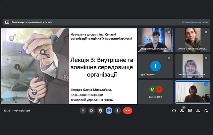Turn off the camera
The height and width of the screenshot is (135, 213).
pos(92,111)
